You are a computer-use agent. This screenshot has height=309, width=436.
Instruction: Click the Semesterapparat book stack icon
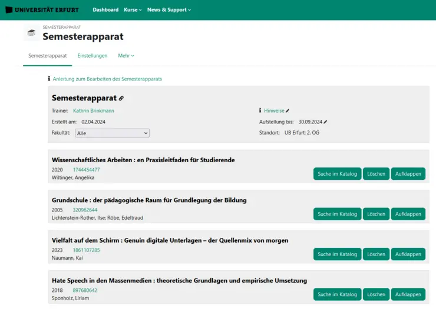31,33
